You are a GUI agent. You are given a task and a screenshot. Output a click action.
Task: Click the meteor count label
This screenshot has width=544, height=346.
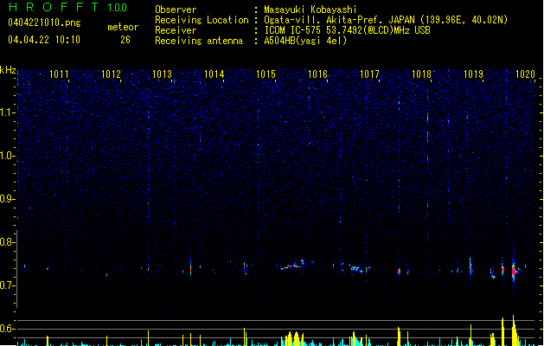[123, 27]
